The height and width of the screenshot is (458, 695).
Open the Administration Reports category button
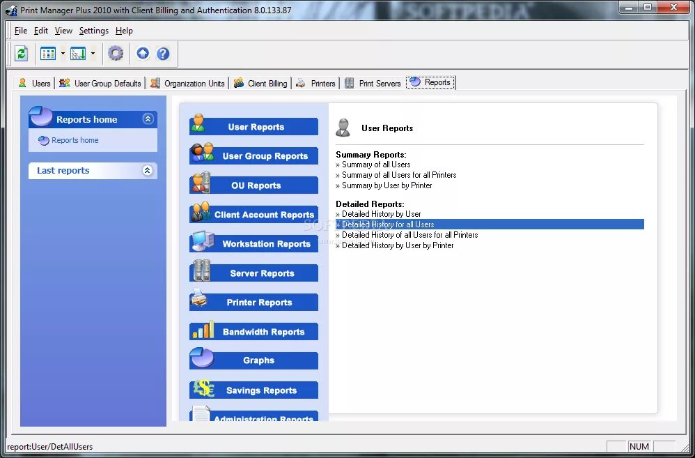click(253, 416)
